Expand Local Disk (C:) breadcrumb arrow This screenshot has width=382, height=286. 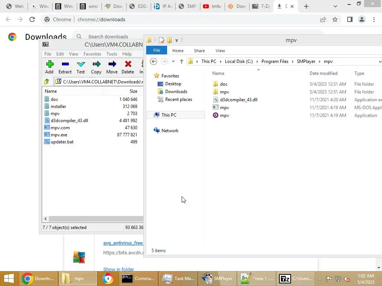[x=257, y=61]
